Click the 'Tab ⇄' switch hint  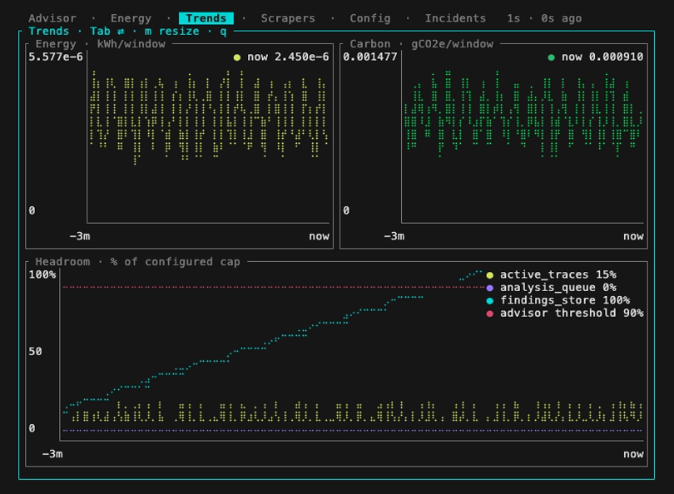107,32
